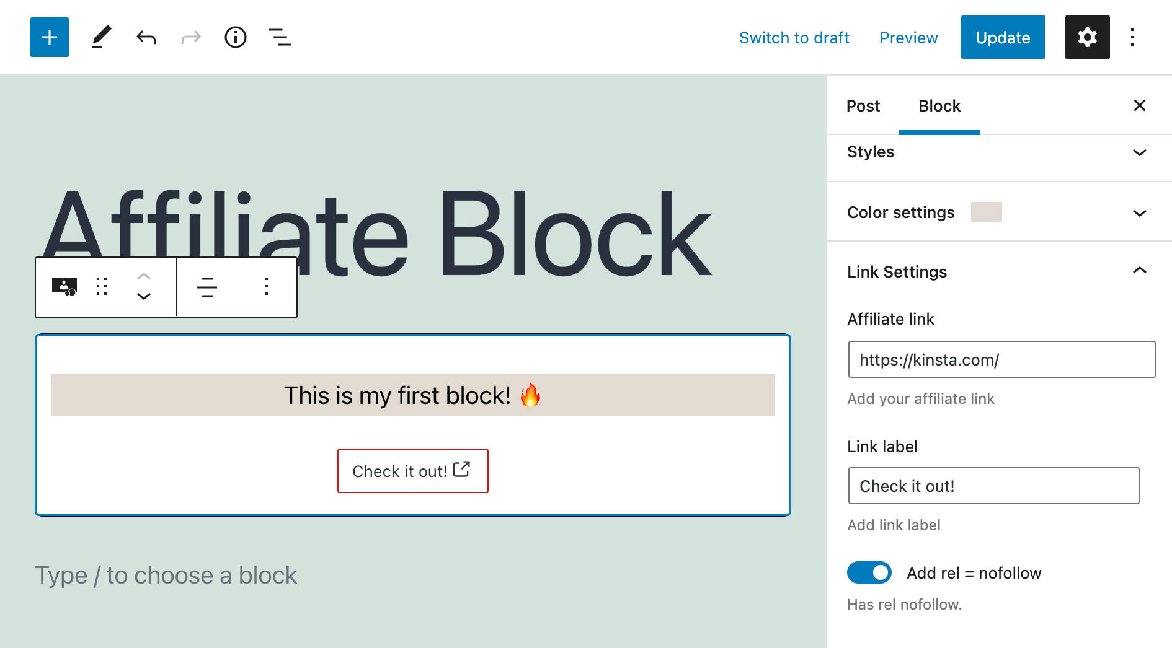The width and height of the screenshot is (1172, 648).
Task: Select the Block tab
Action: tap(939, 106)
